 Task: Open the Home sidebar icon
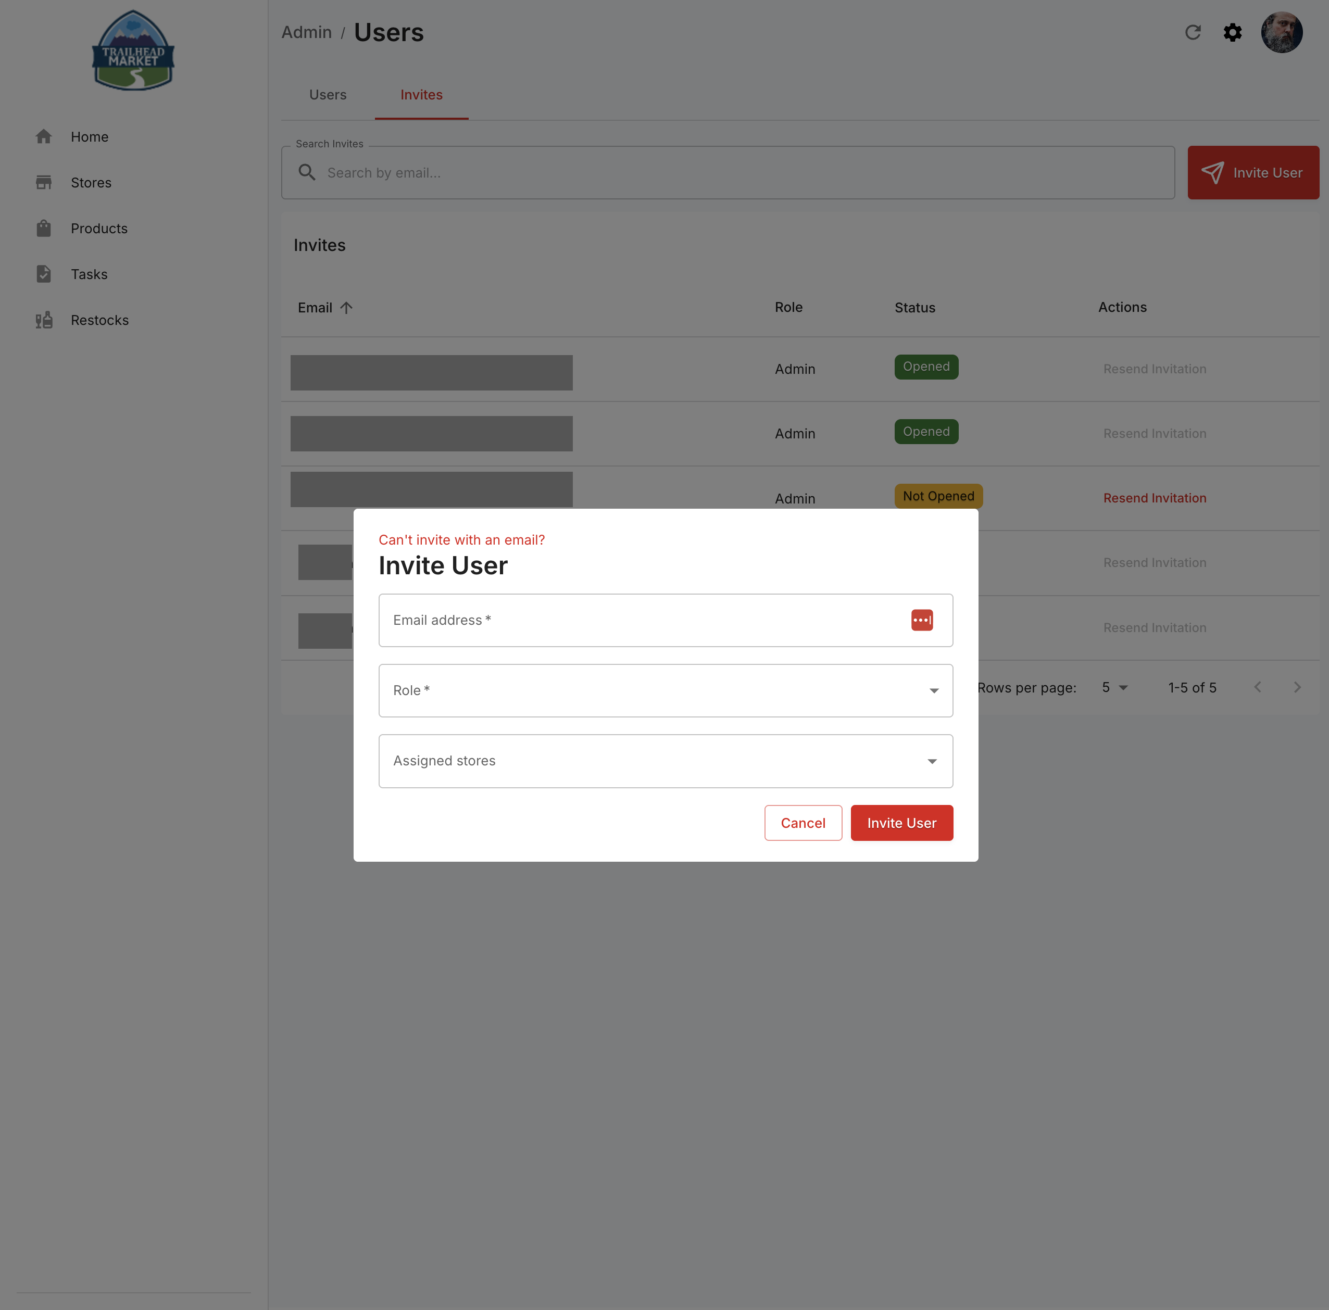(x=44, y=137)
